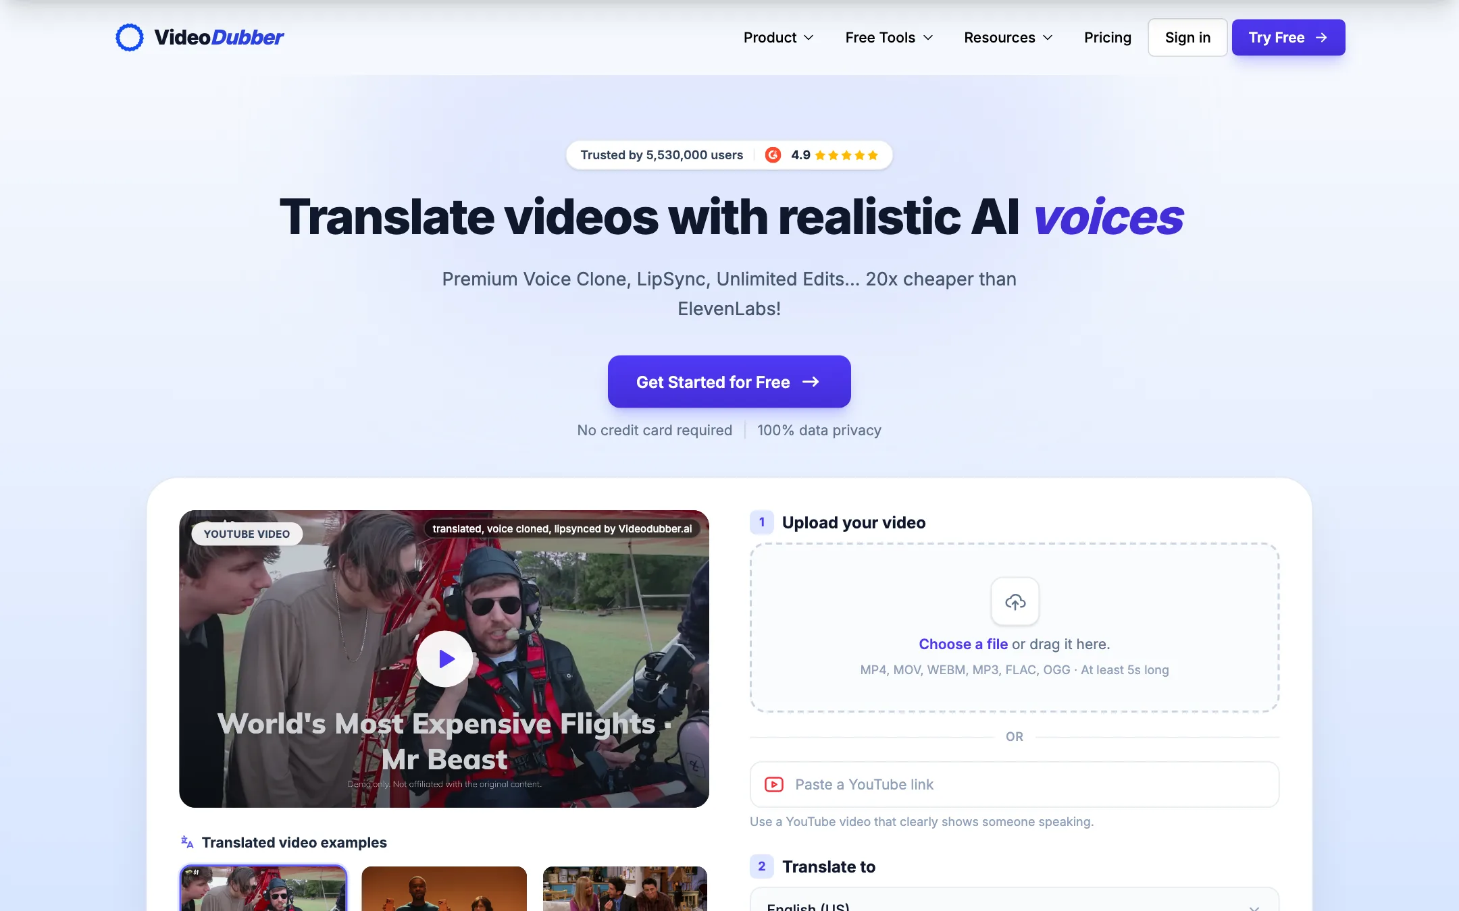Open the Pricing page
This screenshot has width=1459, height=911.
point(1107,37)
